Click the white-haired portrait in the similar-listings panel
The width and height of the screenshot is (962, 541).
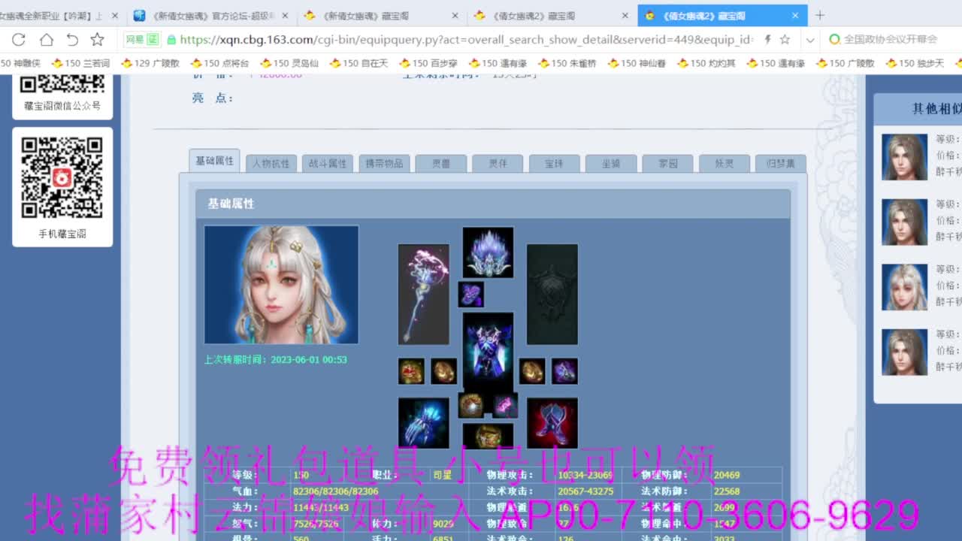click(904, 287)
